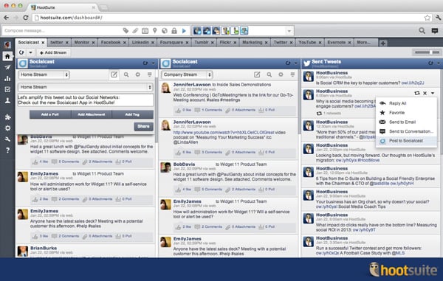Image resolution: width=443 pixels, height=281 pixels.
Task: Click the Add a Poll button
Action: 50,114
